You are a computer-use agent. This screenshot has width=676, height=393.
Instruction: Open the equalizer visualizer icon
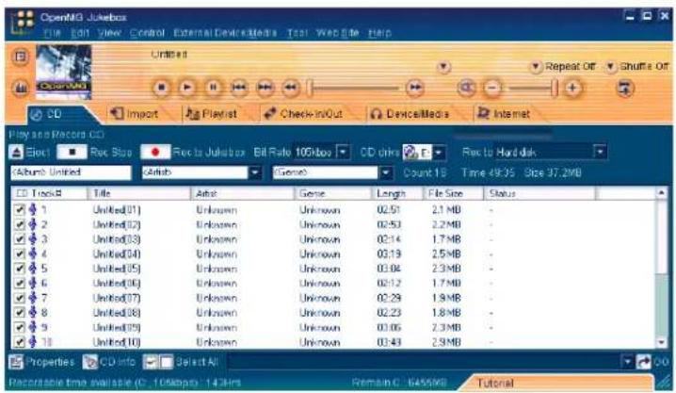21,88
